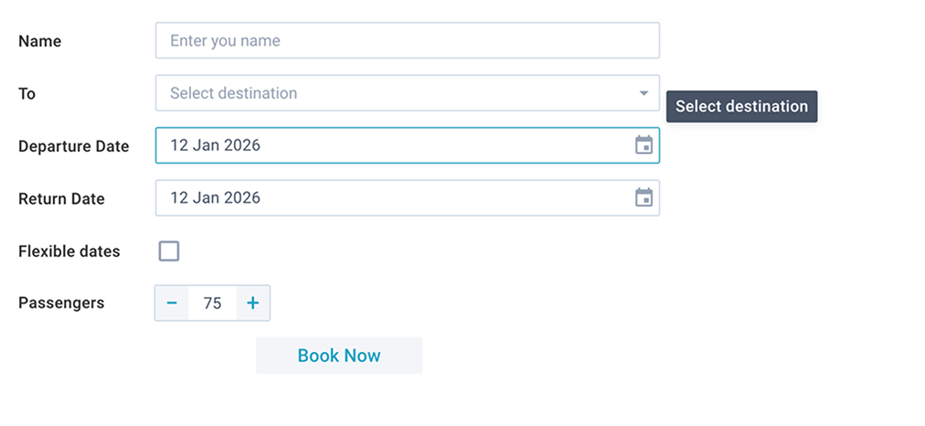The image size is (925, 426).
Task: Click the Select destination tooltip
Action: [741, 106]
